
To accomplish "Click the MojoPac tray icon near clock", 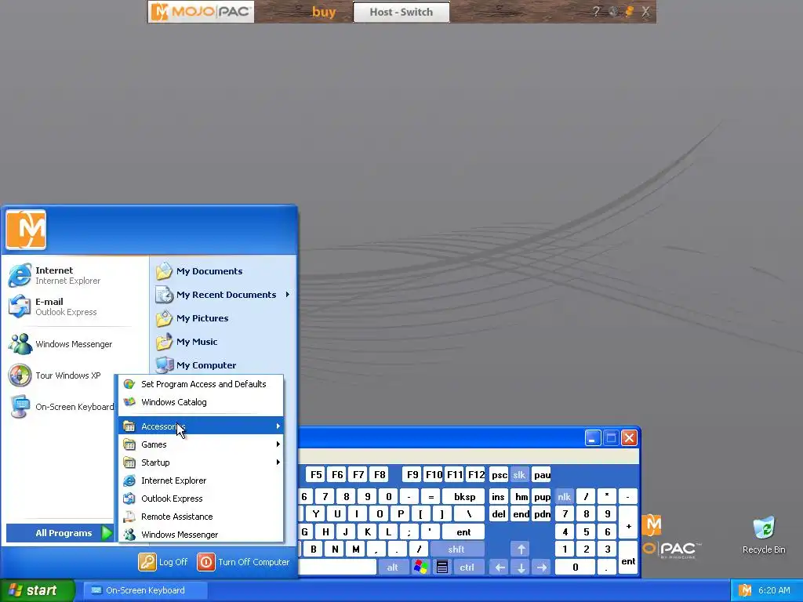I will click(x=745, y=590).
